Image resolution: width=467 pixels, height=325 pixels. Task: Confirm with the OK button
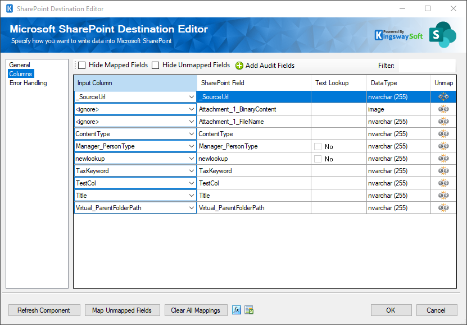(391, 310)
